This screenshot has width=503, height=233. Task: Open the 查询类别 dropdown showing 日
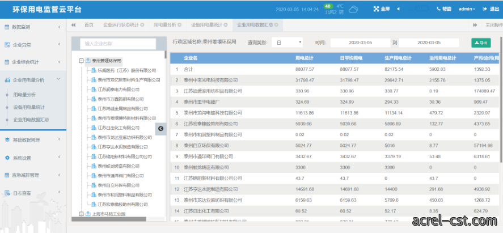[287, 43]
